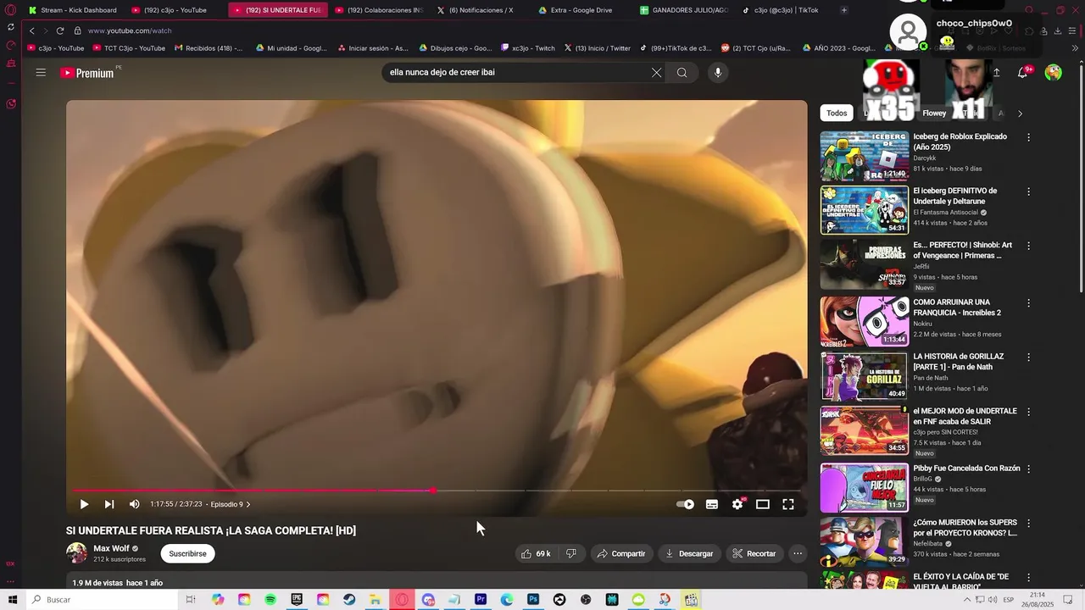Image resolution: width=1085 pixels, height=610 pixels.
Task: Open the YouTube account avatar menu
Action: click(1054, 72)
